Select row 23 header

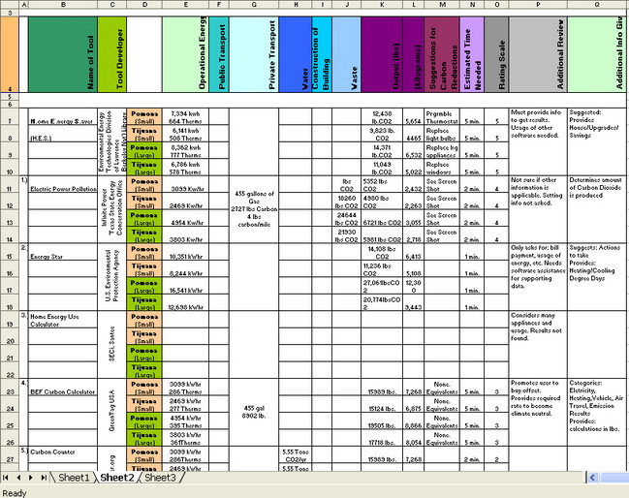tap(10, 387)
